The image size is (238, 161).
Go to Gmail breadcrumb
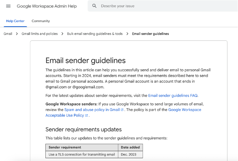[8, 34]
